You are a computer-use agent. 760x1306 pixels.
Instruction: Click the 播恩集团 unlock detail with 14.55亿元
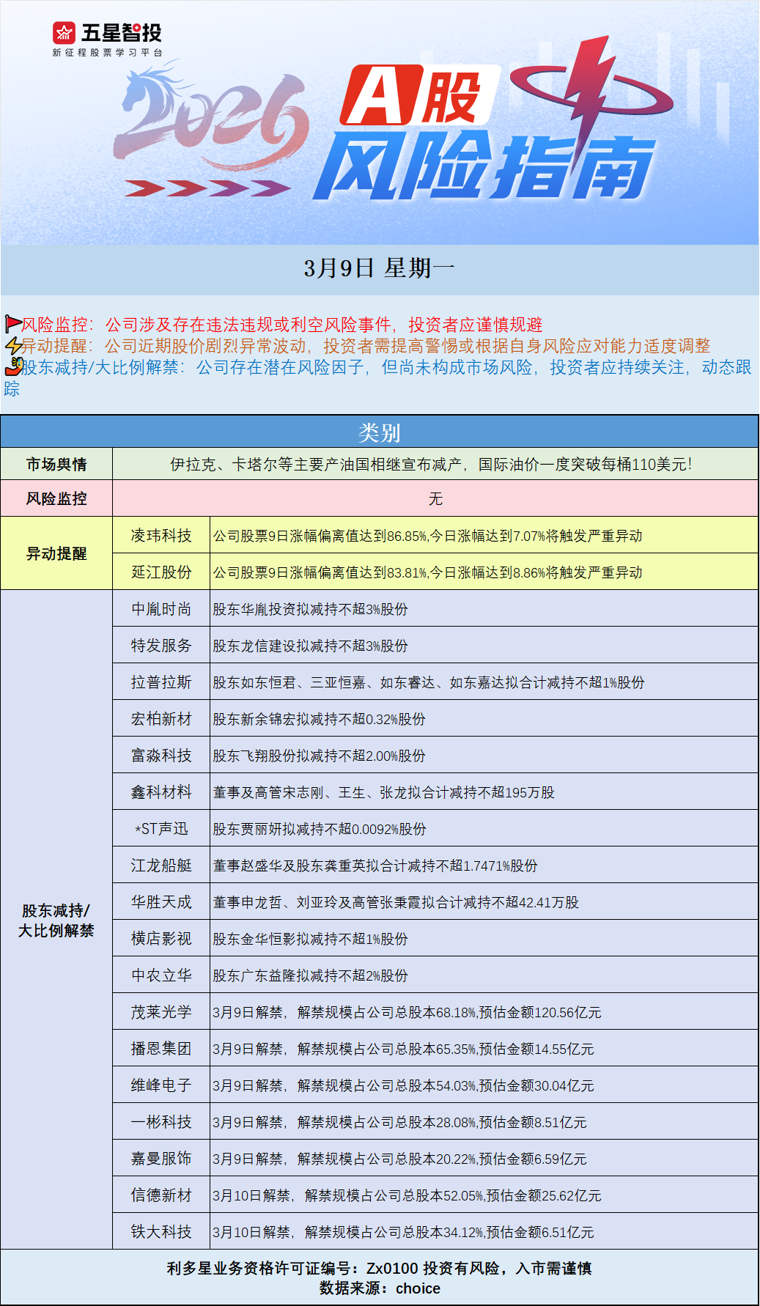[x=403, y=1049]
